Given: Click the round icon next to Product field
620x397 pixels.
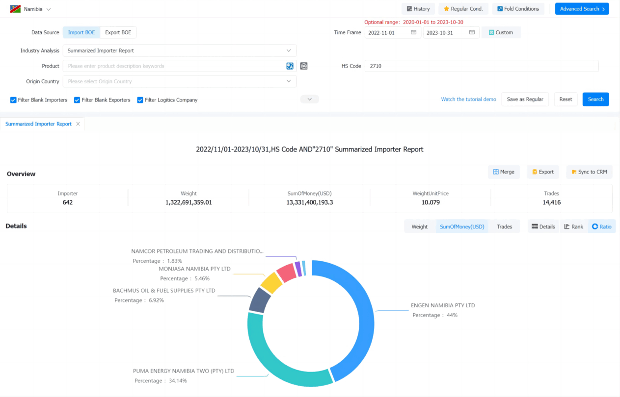Looking at the screenshot, I should 304,66.
